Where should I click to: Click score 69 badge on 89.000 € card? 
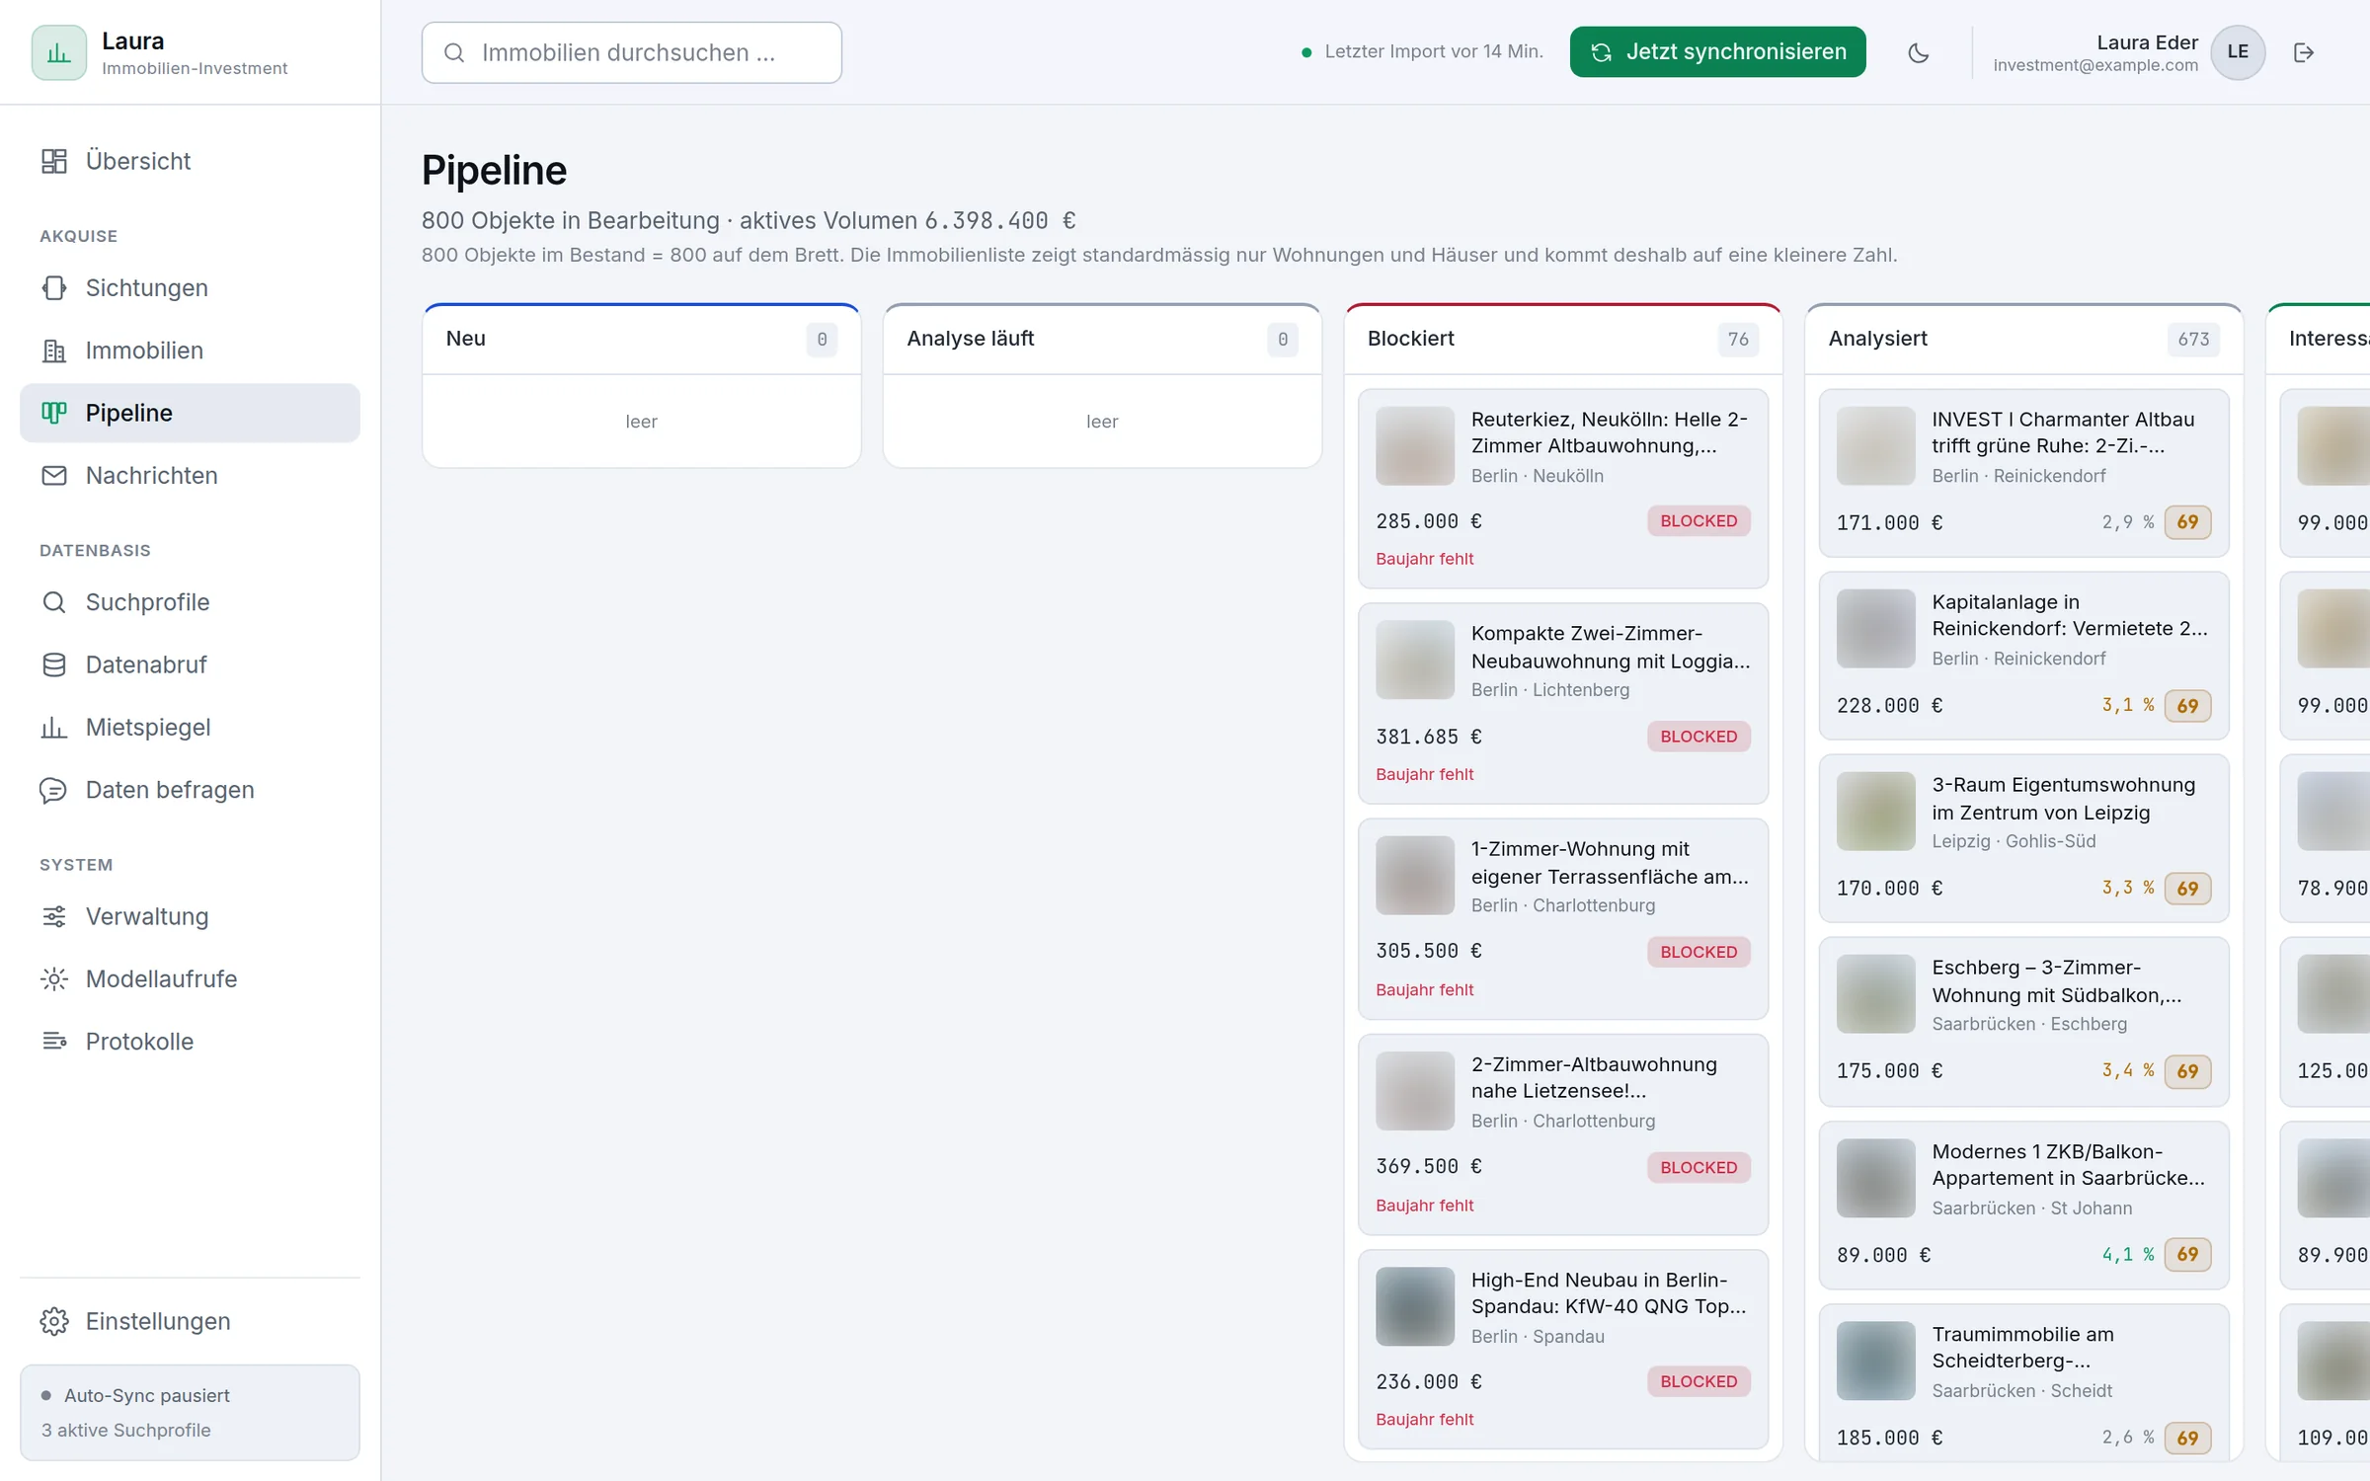[x=2187, y=1255]
